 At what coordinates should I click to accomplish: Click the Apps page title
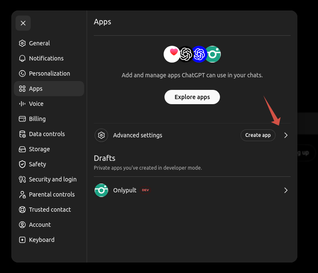102,22
